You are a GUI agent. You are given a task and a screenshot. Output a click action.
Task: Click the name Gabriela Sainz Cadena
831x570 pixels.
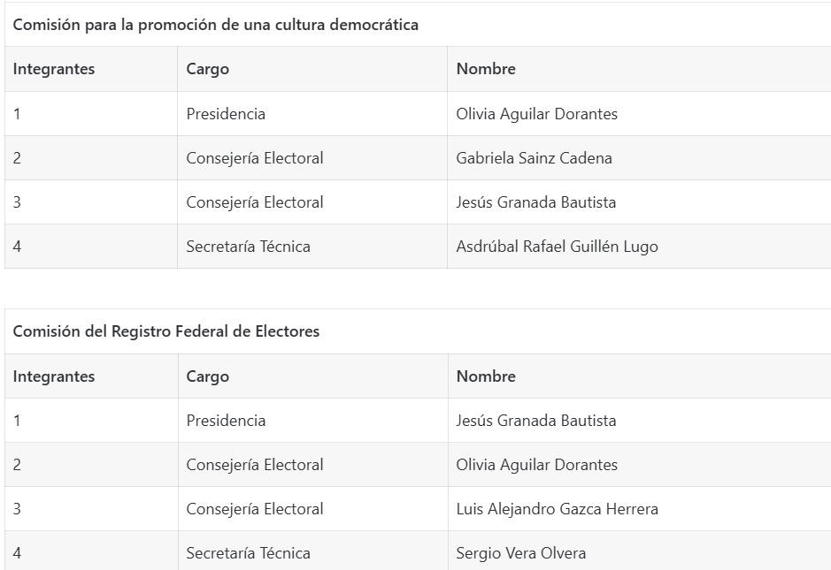(534, 157)
